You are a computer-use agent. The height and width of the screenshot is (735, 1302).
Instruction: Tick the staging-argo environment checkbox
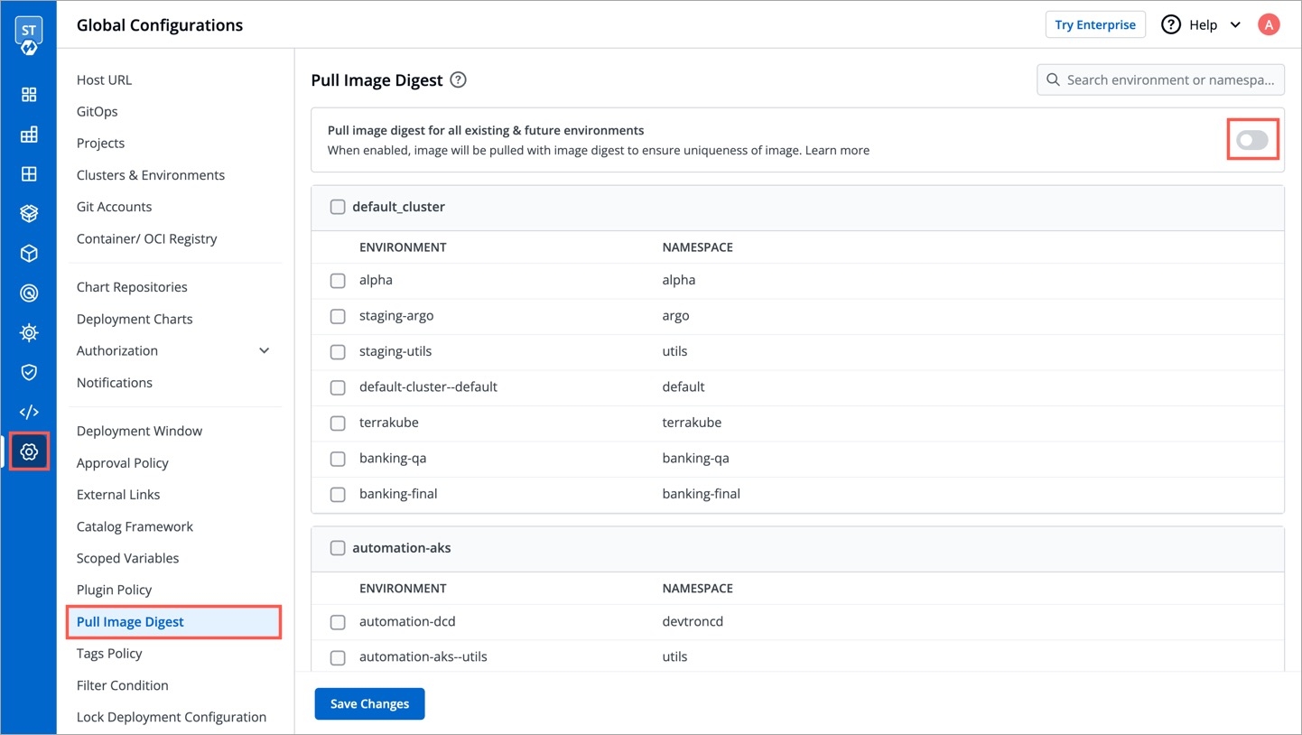pos(338,316)
